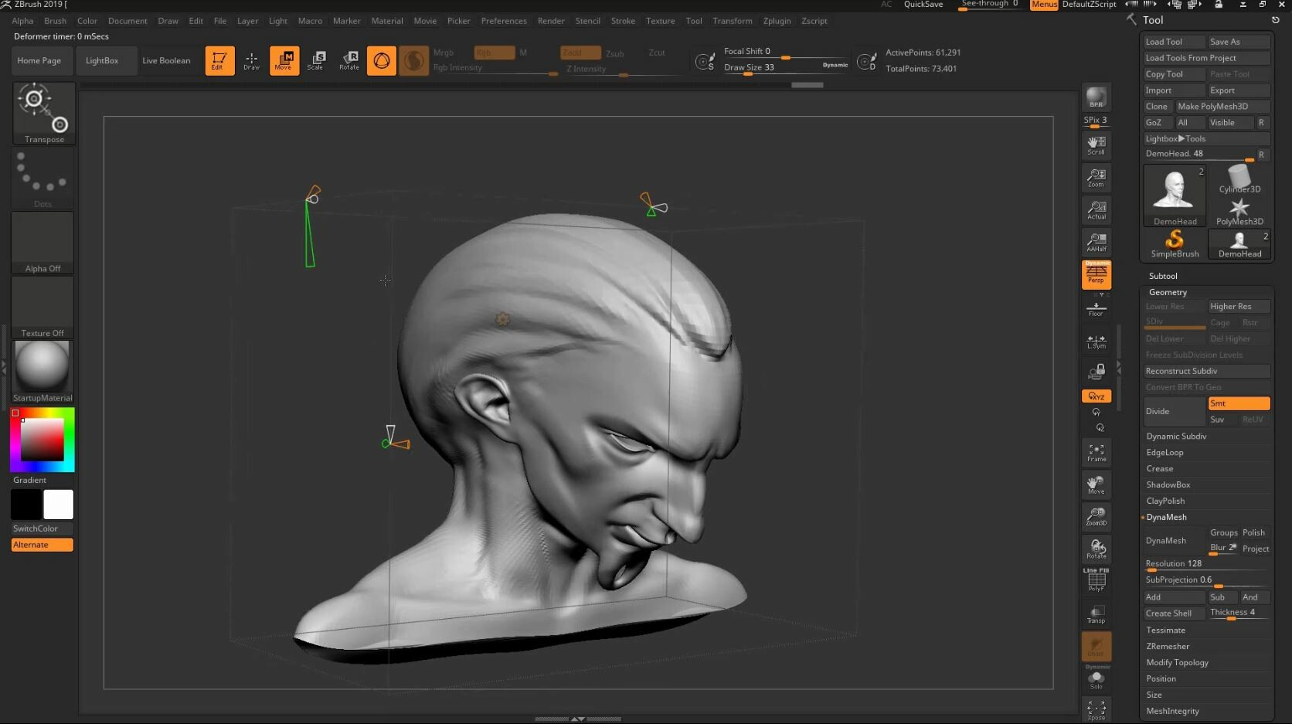This screenshot has width=1292, height=724.
Task: Toggle Persp perspective mode
Action: point(1096,274)
